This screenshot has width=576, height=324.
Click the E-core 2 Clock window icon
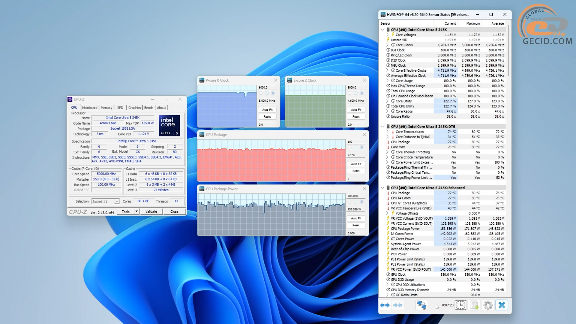pyautogui.click(x=290, y=80)
